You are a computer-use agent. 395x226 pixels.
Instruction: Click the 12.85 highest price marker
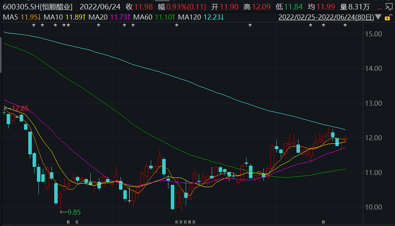pos(18,108)
